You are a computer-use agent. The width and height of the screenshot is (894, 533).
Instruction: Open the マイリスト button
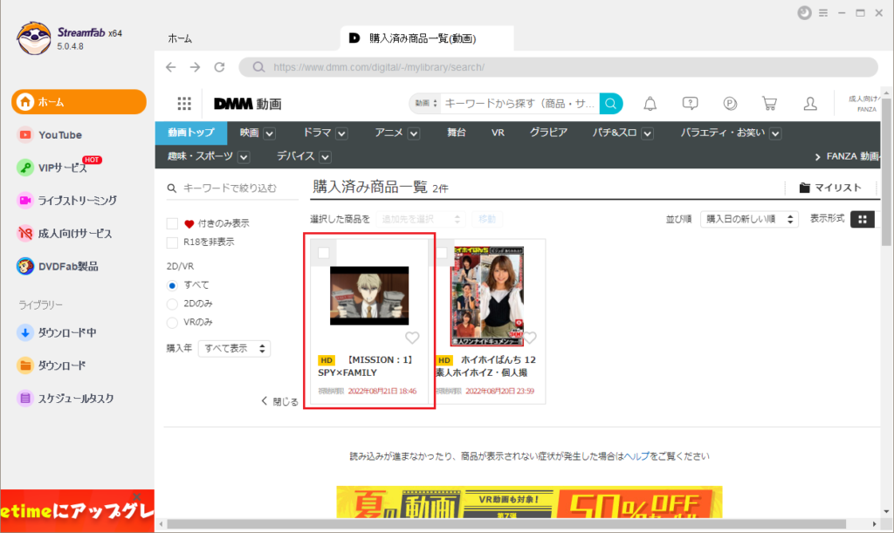tap(830, 188)
